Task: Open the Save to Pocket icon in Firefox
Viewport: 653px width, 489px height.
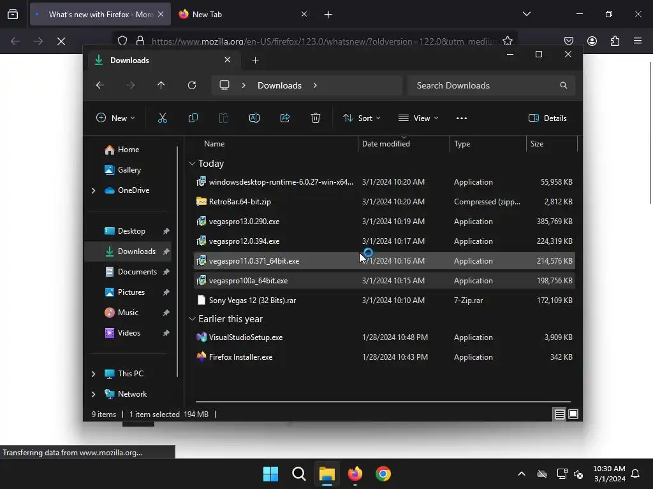Action: pyautogui.click(x=568, y=41)
